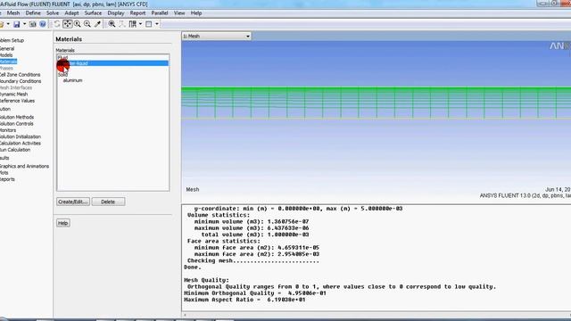Viewport: 571px width, 321px height.
Task: Select Cell Zone Conditions in navigation tree
Action: click(x=20, y=75)
